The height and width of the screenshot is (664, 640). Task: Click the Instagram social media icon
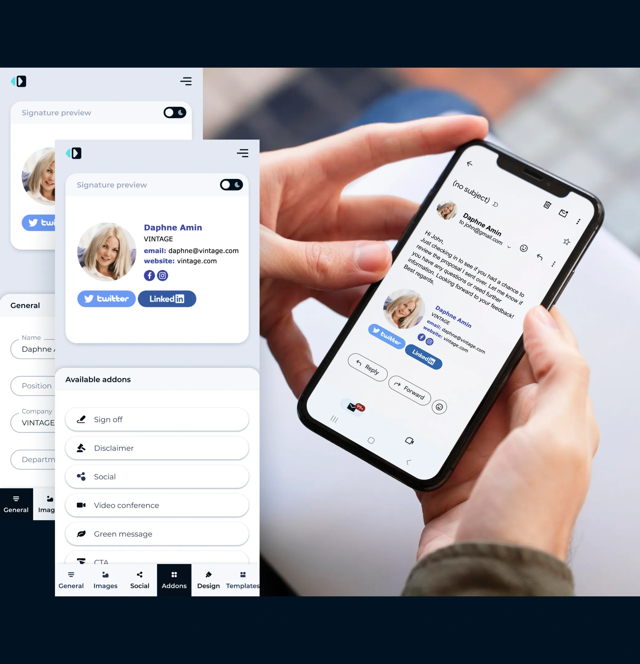(162, 275)
